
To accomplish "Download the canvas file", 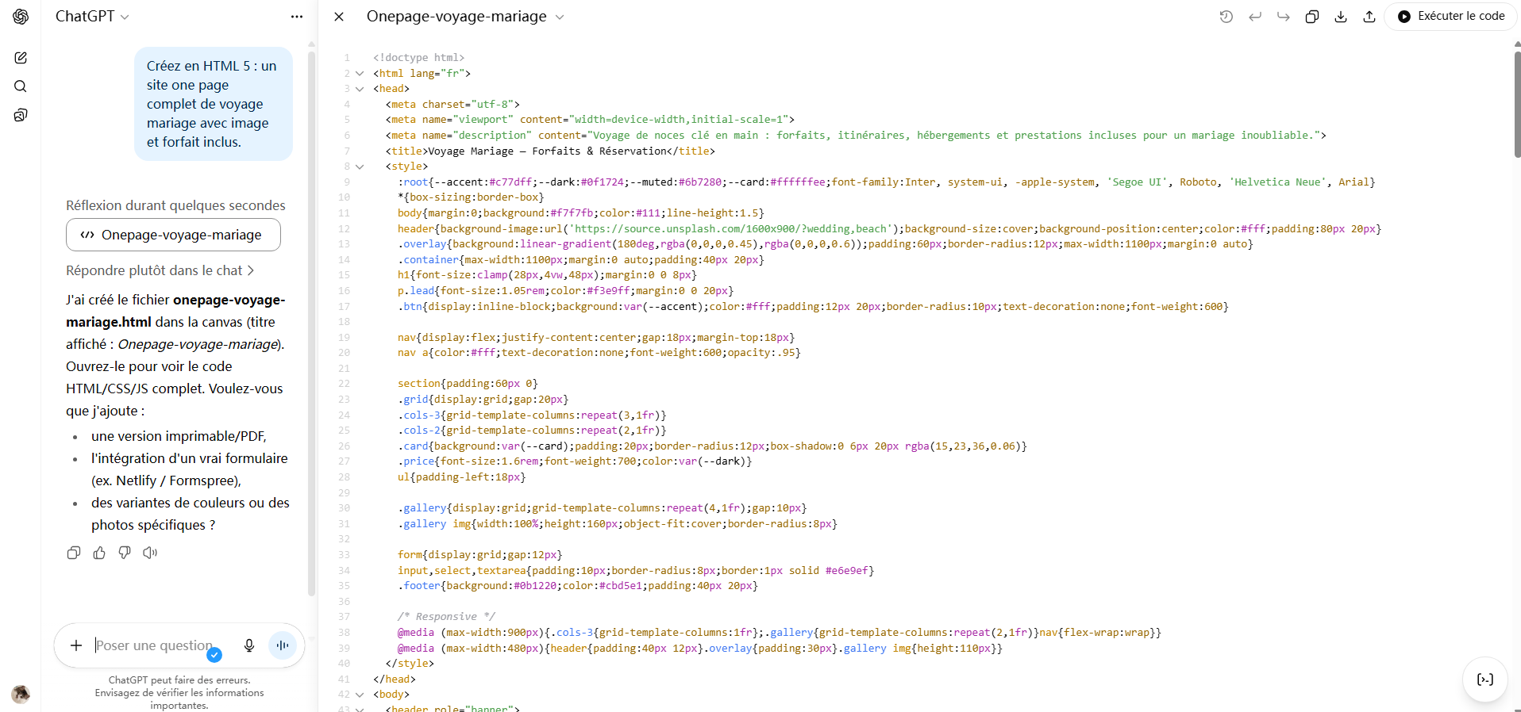I will point(1341,17).
